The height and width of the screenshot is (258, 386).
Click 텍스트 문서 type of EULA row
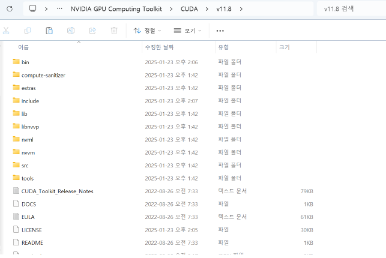coord(232,217)
